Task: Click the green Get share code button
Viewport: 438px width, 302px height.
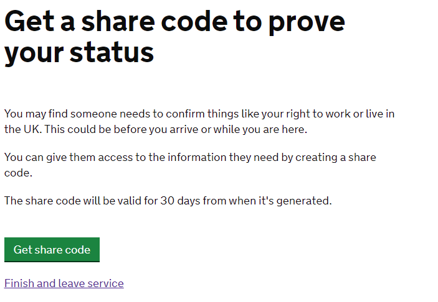Action: 52,250
